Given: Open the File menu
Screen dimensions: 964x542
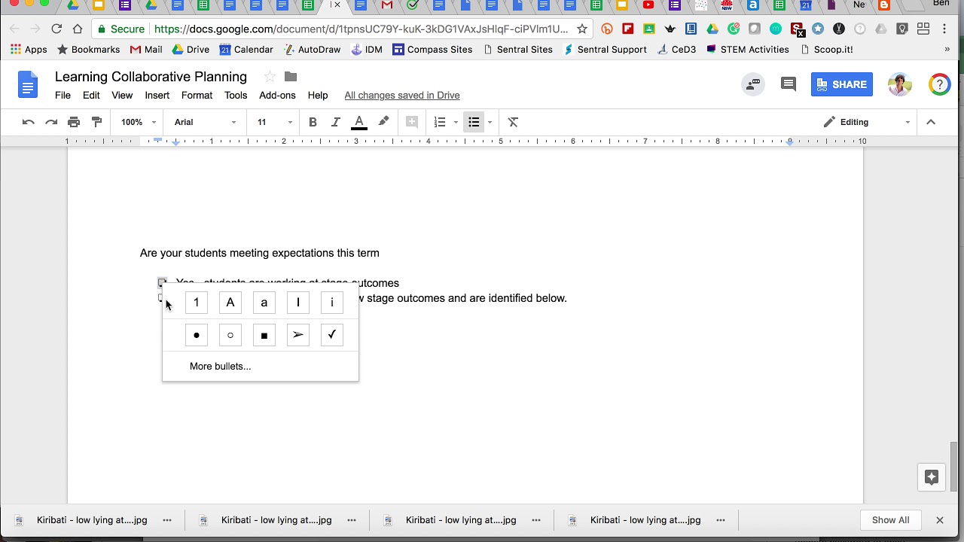Looking at the screenshot, I should pos(63,96).
